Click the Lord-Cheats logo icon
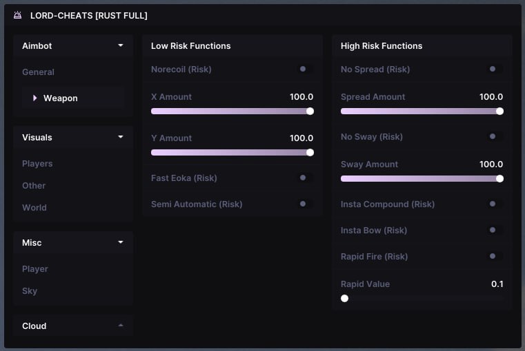This screenshot has height=351, width=525. pyautogui.click(x=18, y=15)
